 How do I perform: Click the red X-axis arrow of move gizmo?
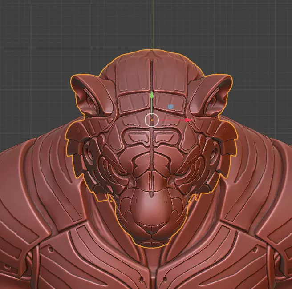point(188,120)
